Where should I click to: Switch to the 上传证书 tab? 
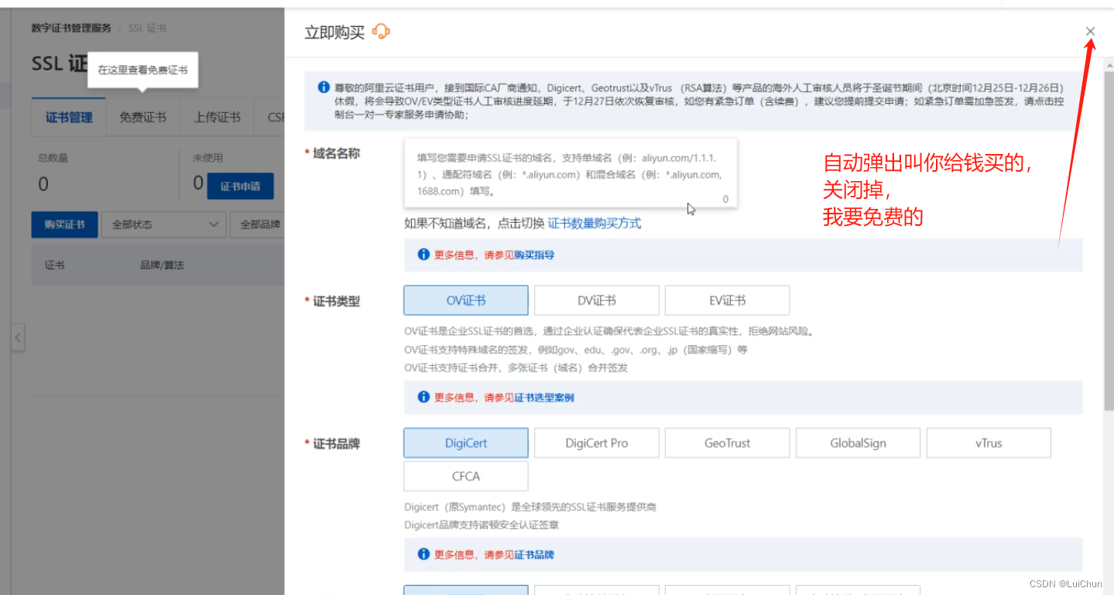[217, 118]
